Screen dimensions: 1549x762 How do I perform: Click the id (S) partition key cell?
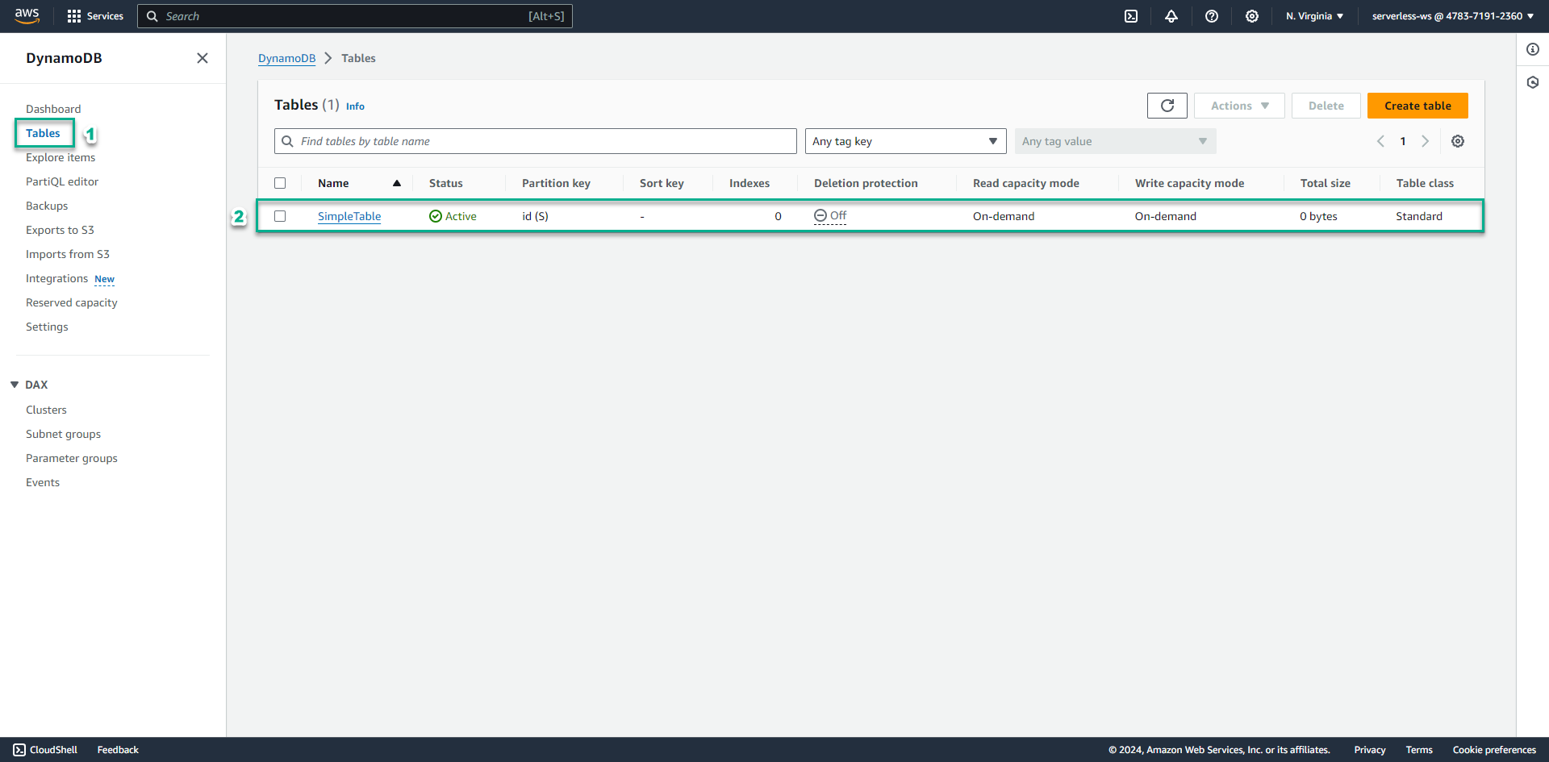(535, 216)
